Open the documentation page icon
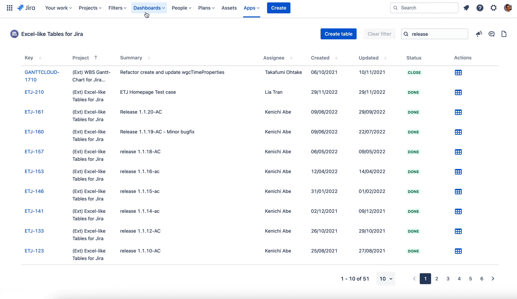Screen dimensions: 517x299 tap(504, 34)
